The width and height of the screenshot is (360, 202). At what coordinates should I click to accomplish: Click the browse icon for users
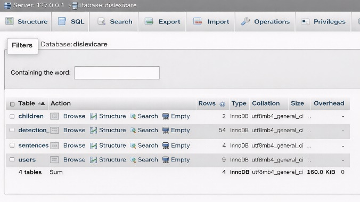click(x=54, y=160)
